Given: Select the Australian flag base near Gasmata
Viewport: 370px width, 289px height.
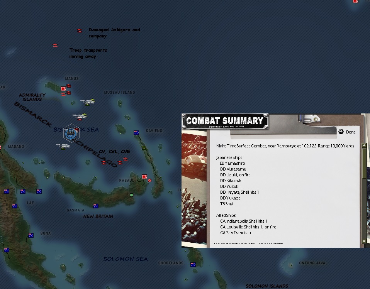Looking at the screenshot, I should pyautogui.click(x=95, y=206).
